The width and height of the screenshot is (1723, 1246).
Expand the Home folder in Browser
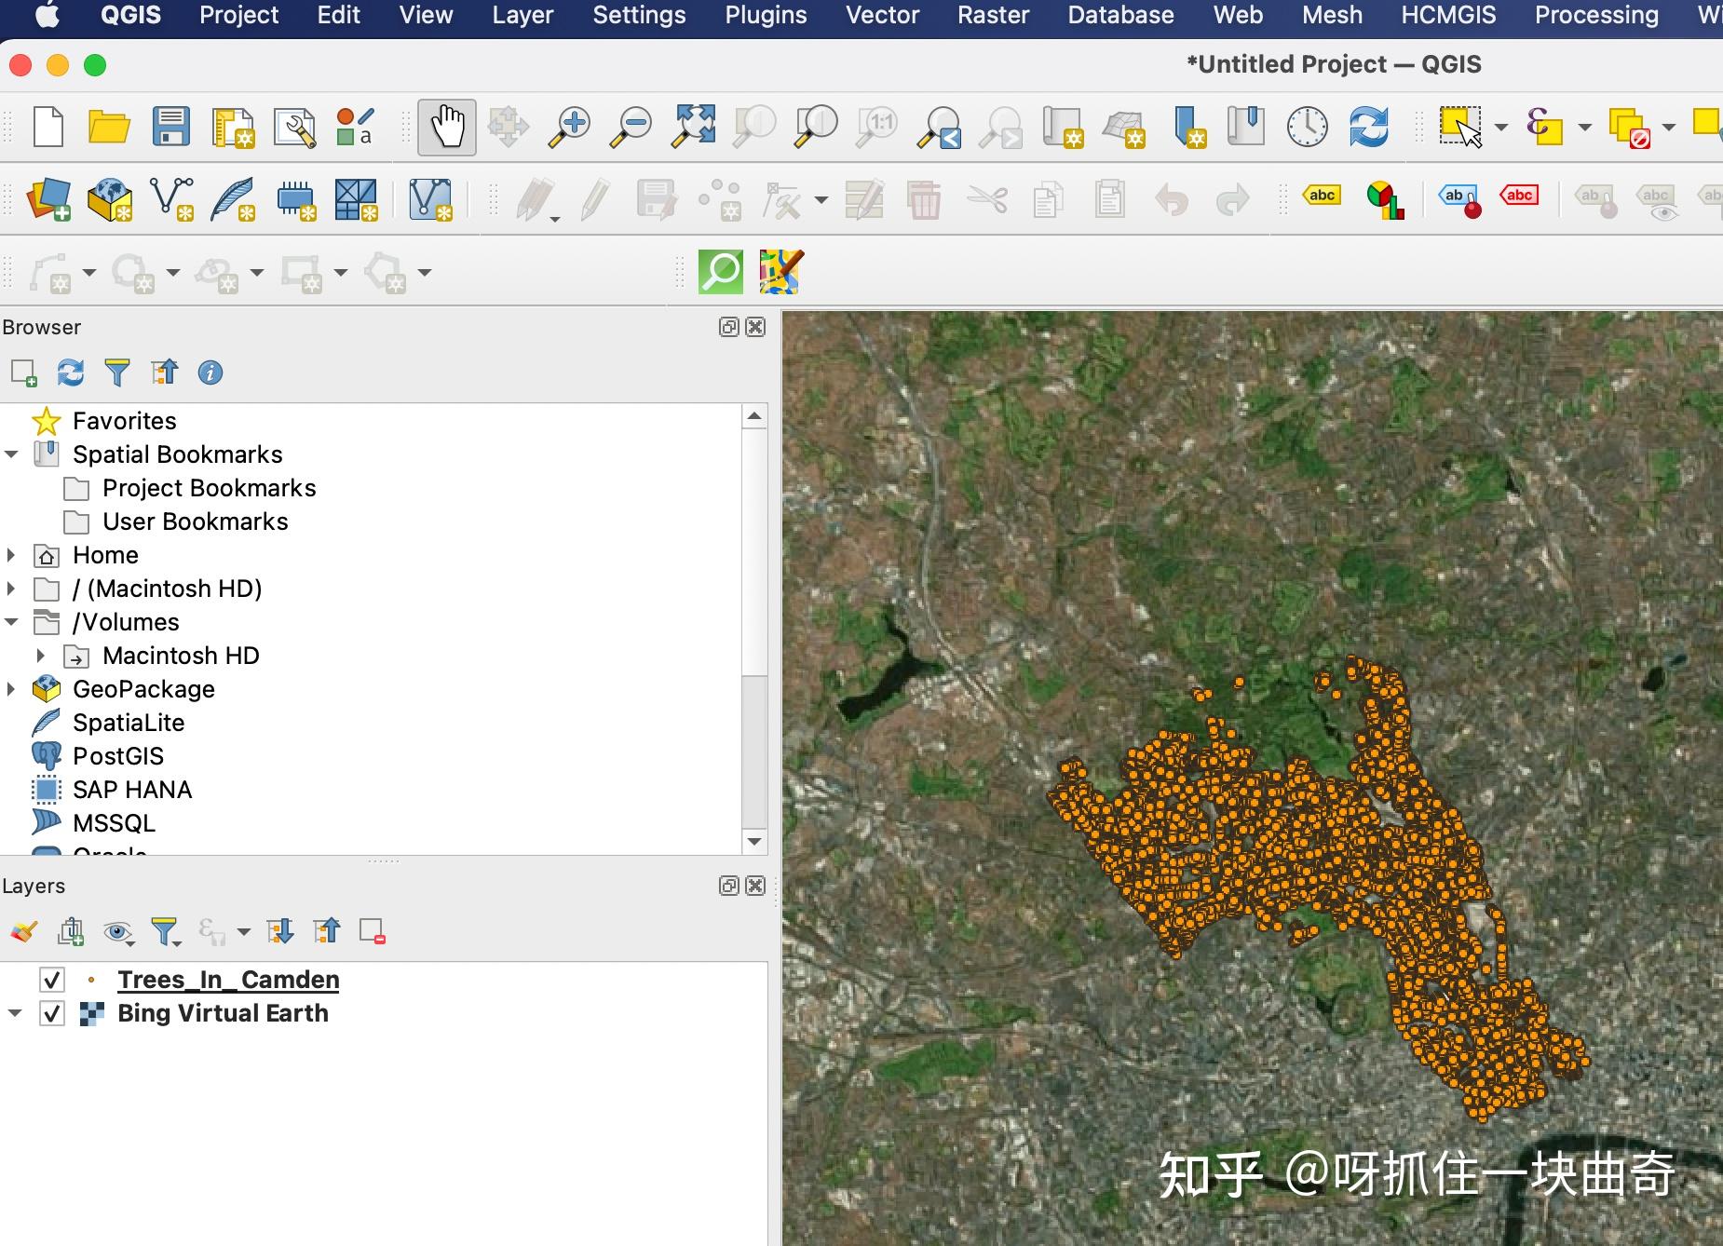pyautogui.click(x=11, y=555)
